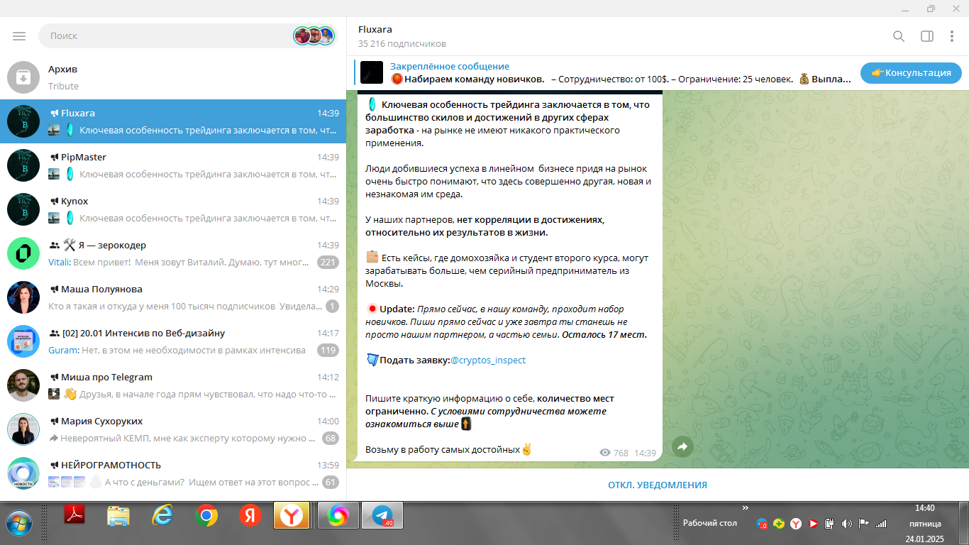Screen dimensions: 969x545
Task: Open the pinned message Закреплённое сообщение
Action: 603,72
